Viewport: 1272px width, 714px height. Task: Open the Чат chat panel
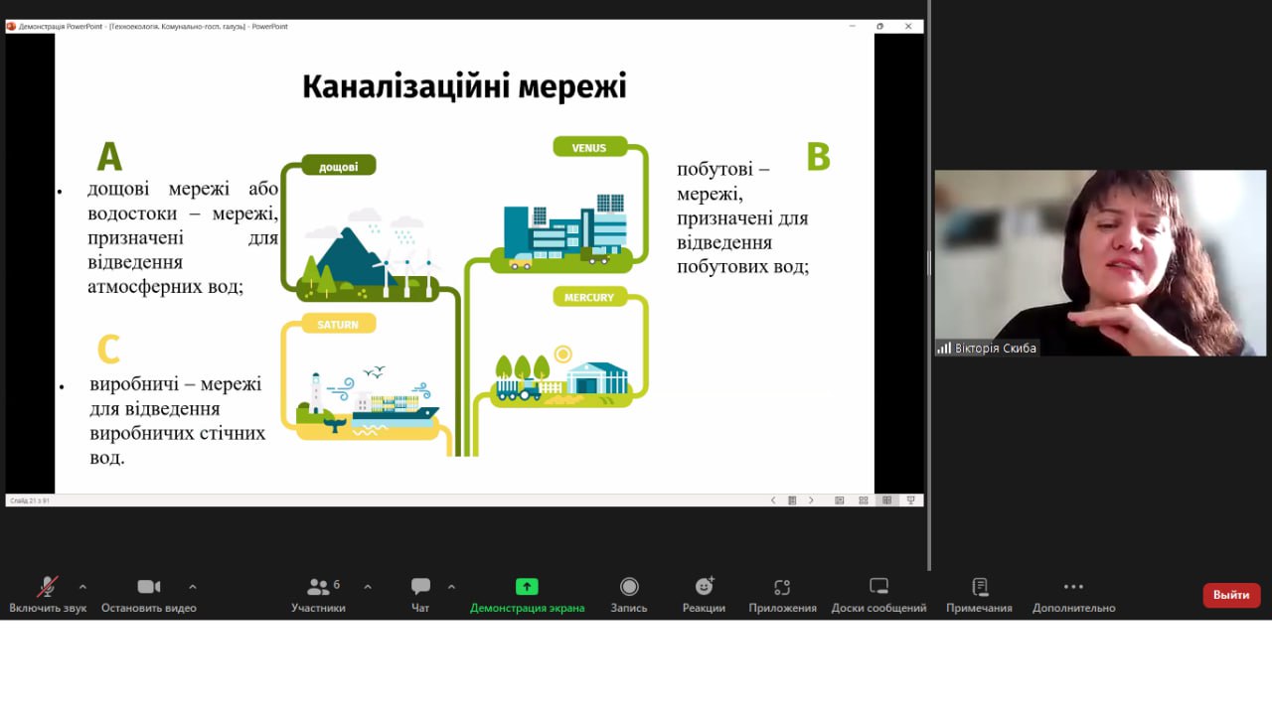point(420,595)
